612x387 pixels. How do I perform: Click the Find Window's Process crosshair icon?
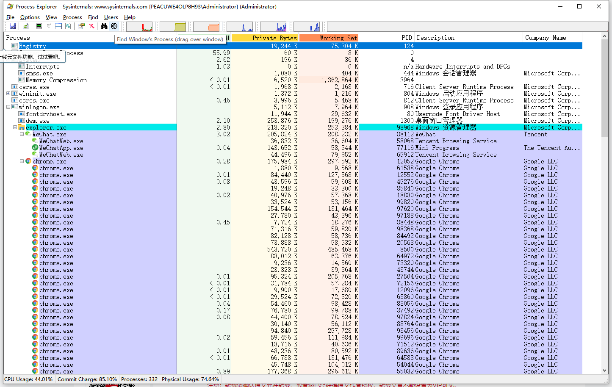pyautogui.click(x=114, y=26)
